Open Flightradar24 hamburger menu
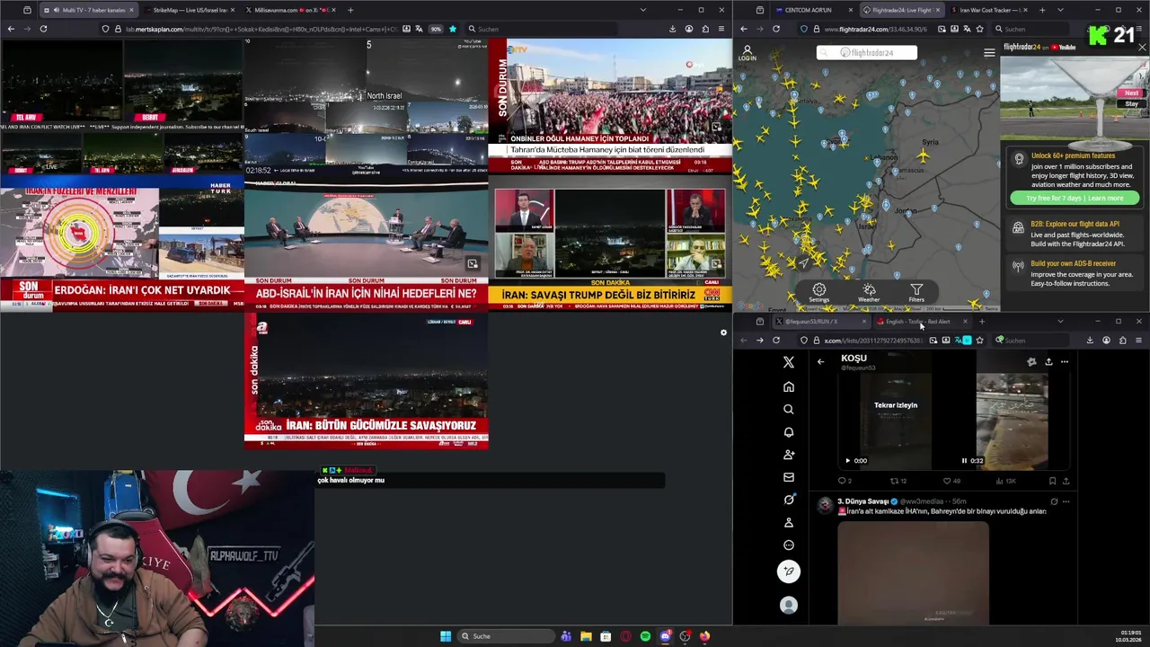The image size is (1150, 647). tap(989, 53)
